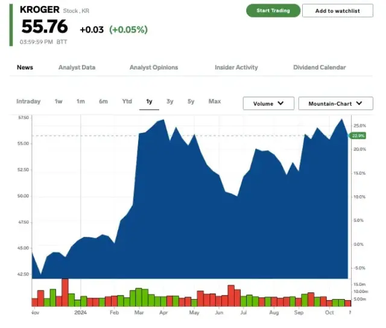Select the 1m chart range

coord(80,101)
